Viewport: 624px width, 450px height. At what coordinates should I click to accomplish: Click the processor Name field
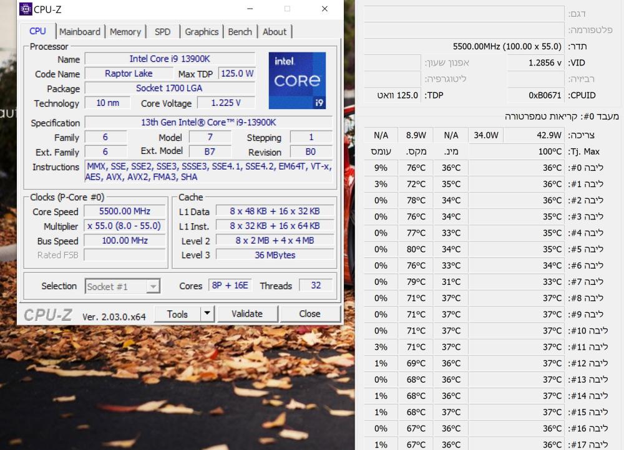170,59
